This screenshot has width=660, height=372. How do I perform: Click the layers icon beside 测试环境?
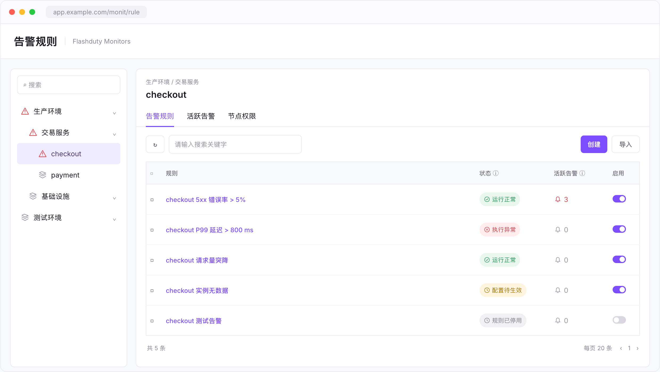25,218
